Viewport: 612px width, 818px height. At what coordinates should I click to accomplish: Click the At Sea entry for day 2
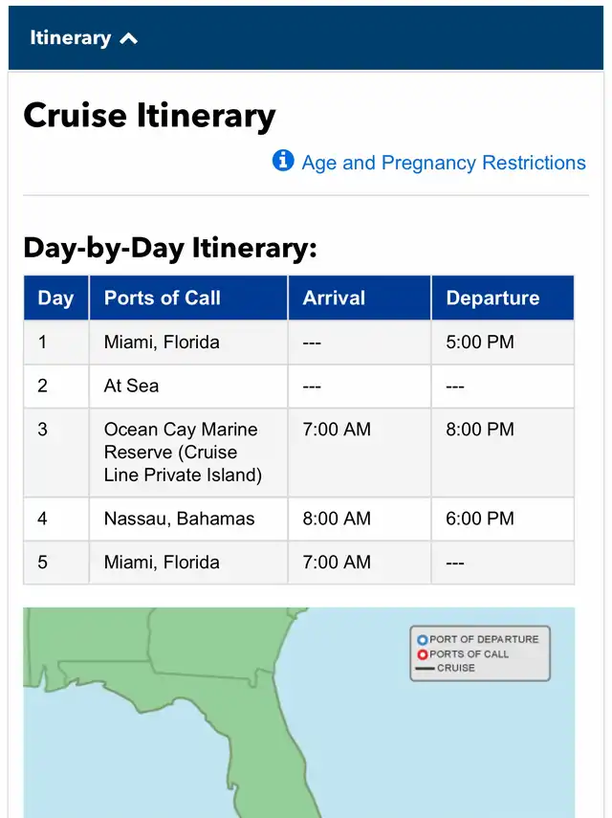coord(132,387)
